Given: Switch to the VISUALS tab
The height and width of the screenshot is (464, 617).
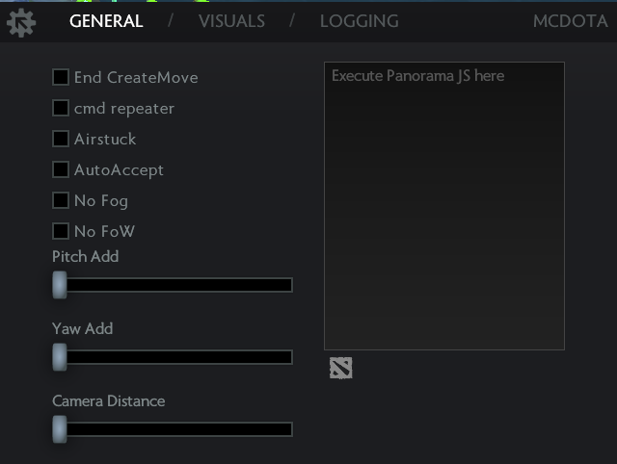Looking at the screenshot, I should (231, 21).
